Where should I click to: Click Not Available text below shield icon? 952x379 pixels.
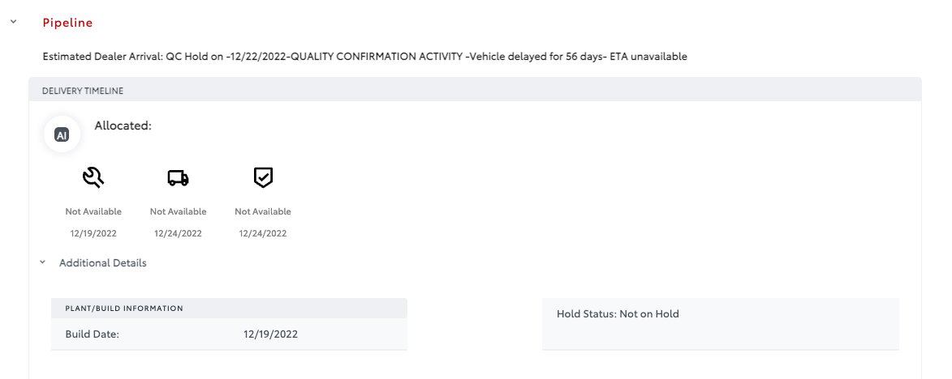[263, 211]
